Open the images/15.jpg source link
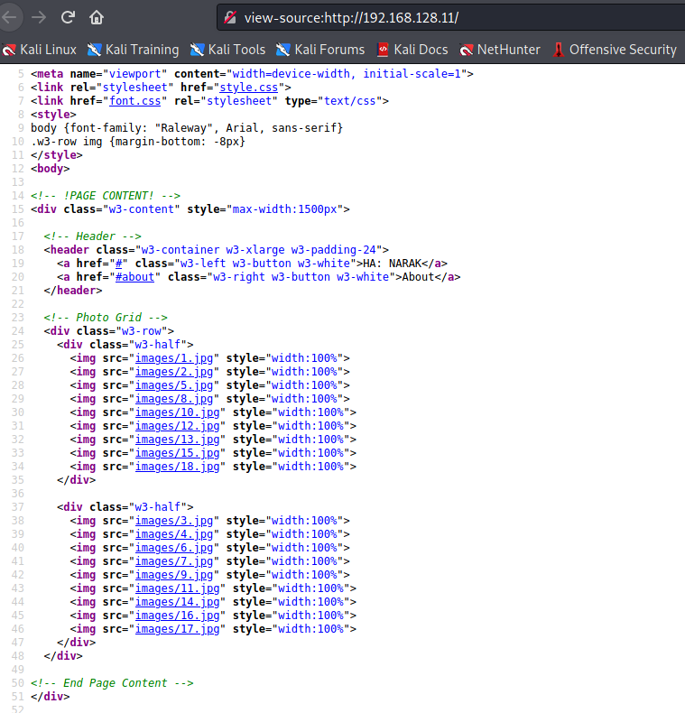Viewport: 685px width, 713px height. [x=178, y=453]
